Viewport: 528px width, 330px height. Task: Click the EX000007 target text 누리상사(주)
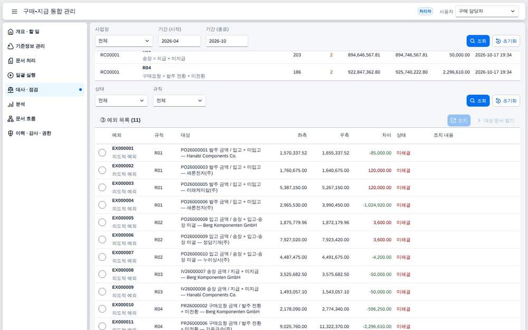click(216, 260)
